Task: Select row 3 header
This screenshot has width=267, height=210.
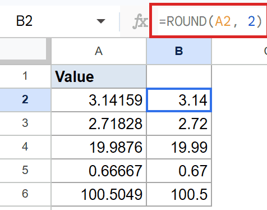Action: pyautogui.click(x=25, y=124)
